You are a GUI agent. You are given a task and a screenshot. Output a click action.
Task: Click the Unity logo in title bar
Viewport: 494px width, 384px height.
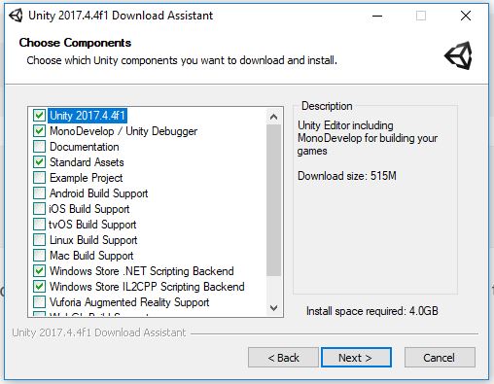[16, 16]
